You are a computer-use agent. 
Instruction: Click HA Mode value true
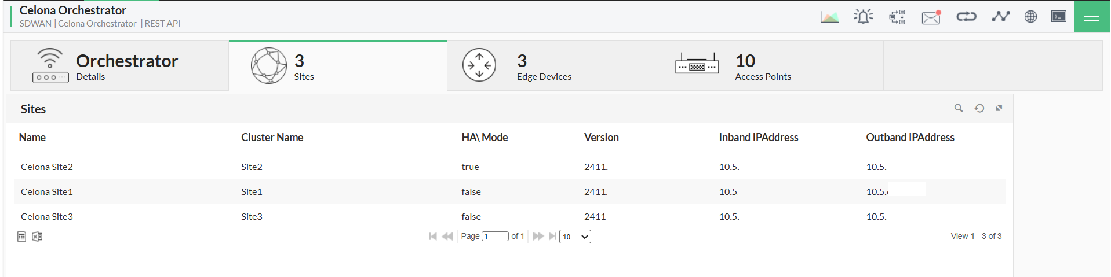coord(470,167)
